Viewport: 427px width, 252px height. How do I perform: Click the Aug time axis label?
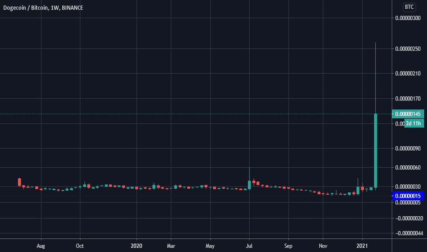41,246
